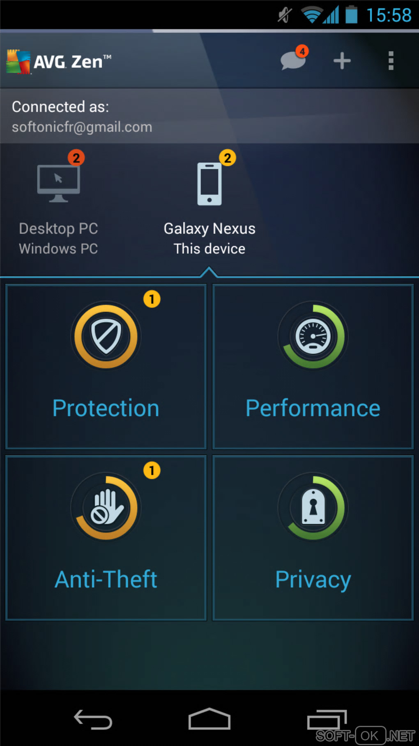Tap the Android recent apps button
419x746 pixels.
click(x=327, y=719)
